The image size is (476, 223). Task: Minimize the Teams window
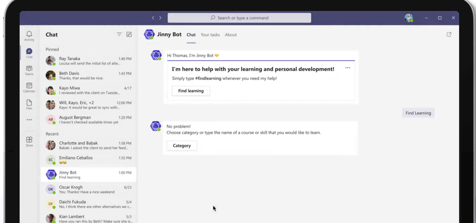pos(426,18)
